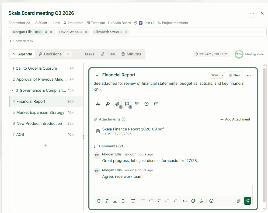This screenshot has width=268, height=213.
Task: Click the sub-items list icon
Action: coord(156,104)
